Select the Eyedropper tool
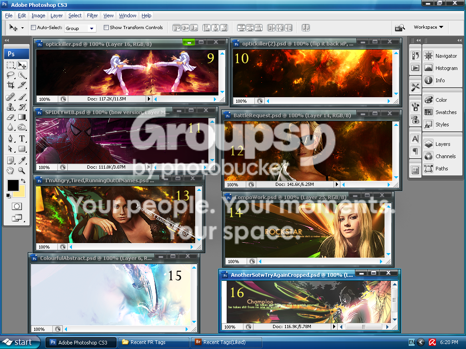Viewport: 466px width, 349px height. point(22,160)
